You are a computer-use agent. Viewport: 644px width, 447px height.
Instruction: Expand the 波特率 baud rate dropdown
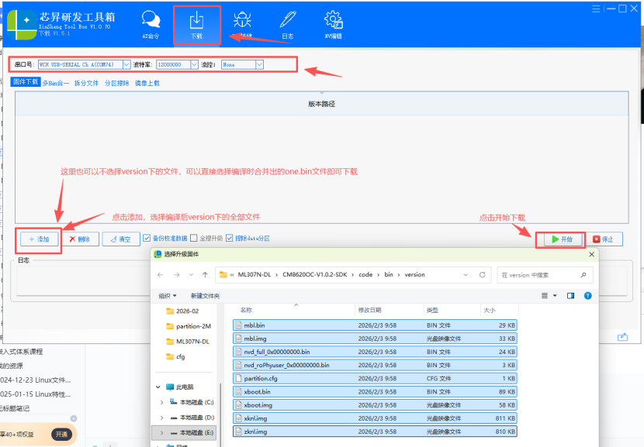193,65
